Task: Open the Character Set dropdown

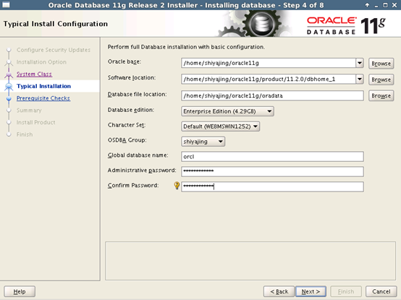Action: tap(221, 127)
